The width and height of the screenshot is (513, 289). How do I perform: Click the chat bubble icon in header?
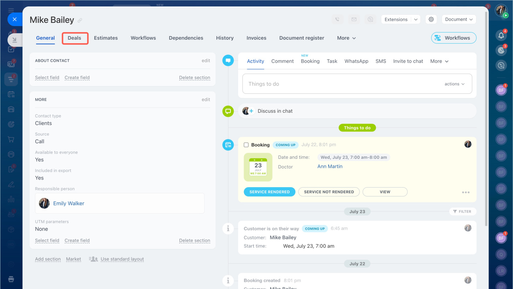tap(370, 19)
